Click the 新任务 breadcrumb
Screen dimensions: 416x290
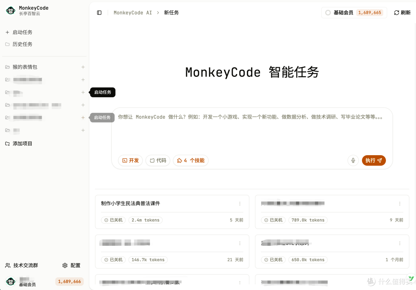171,13
